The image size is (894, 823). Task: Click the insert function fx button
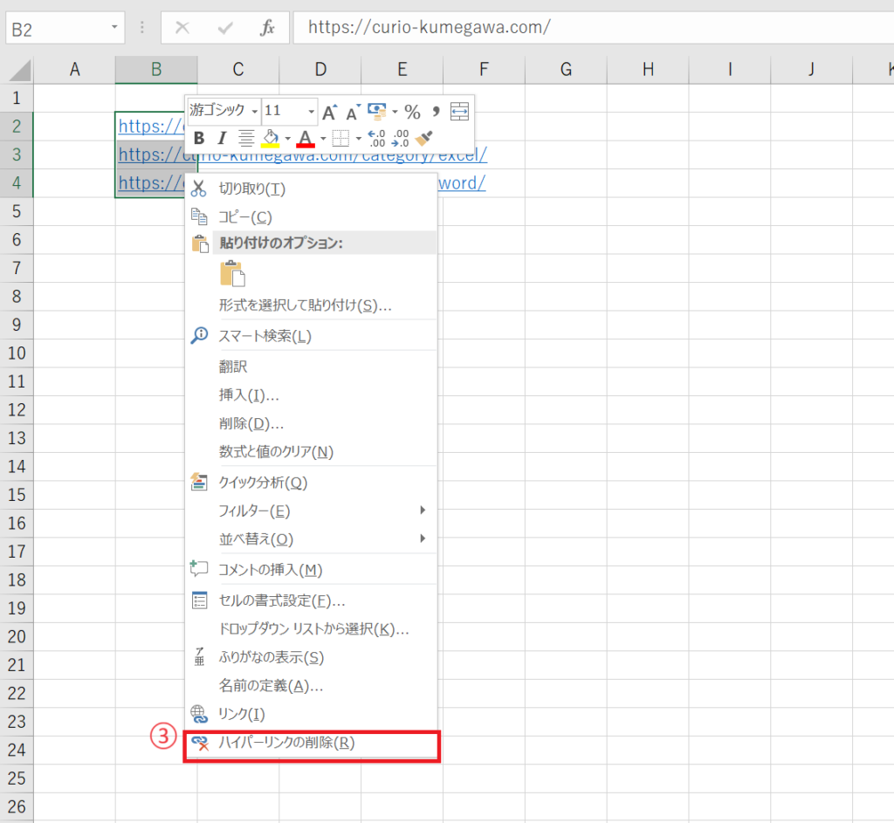(x=267, y=27)
